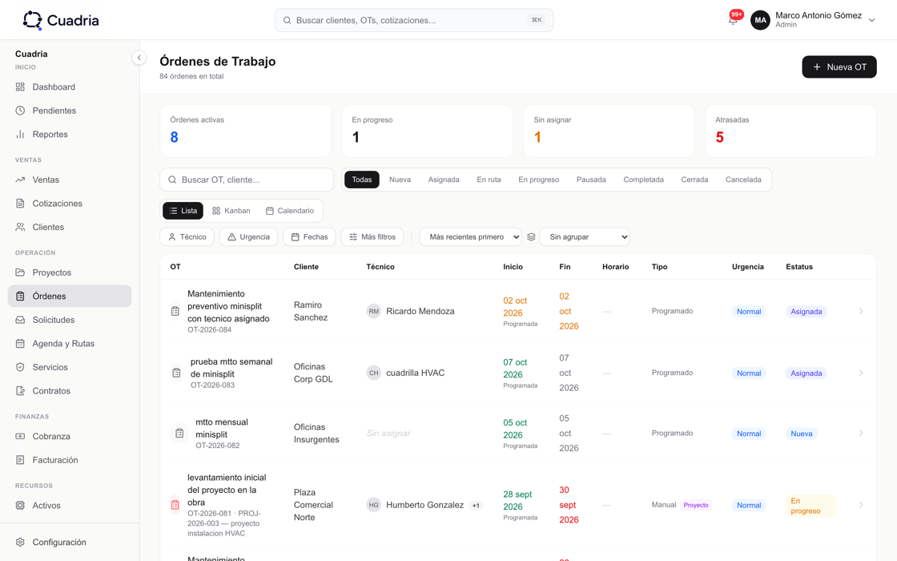This screenshot has height=561, width=897.
Task: Open the Sin agrupar grouping dropdown
Action: [585, 237]
